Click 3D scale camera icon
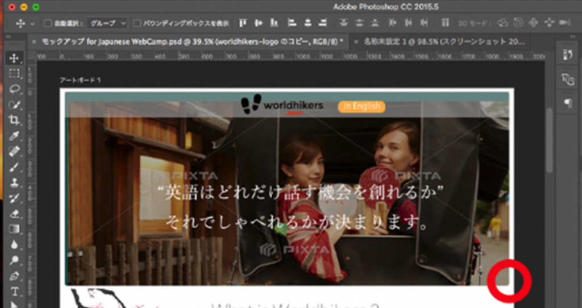 click(564, 23)
